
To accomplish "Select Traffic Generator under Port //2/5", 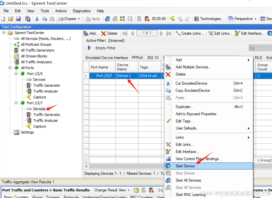I will 47,85.
